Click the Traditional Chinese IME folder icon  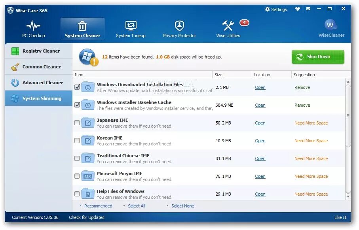pyautogui.click(x=88, y=158)
